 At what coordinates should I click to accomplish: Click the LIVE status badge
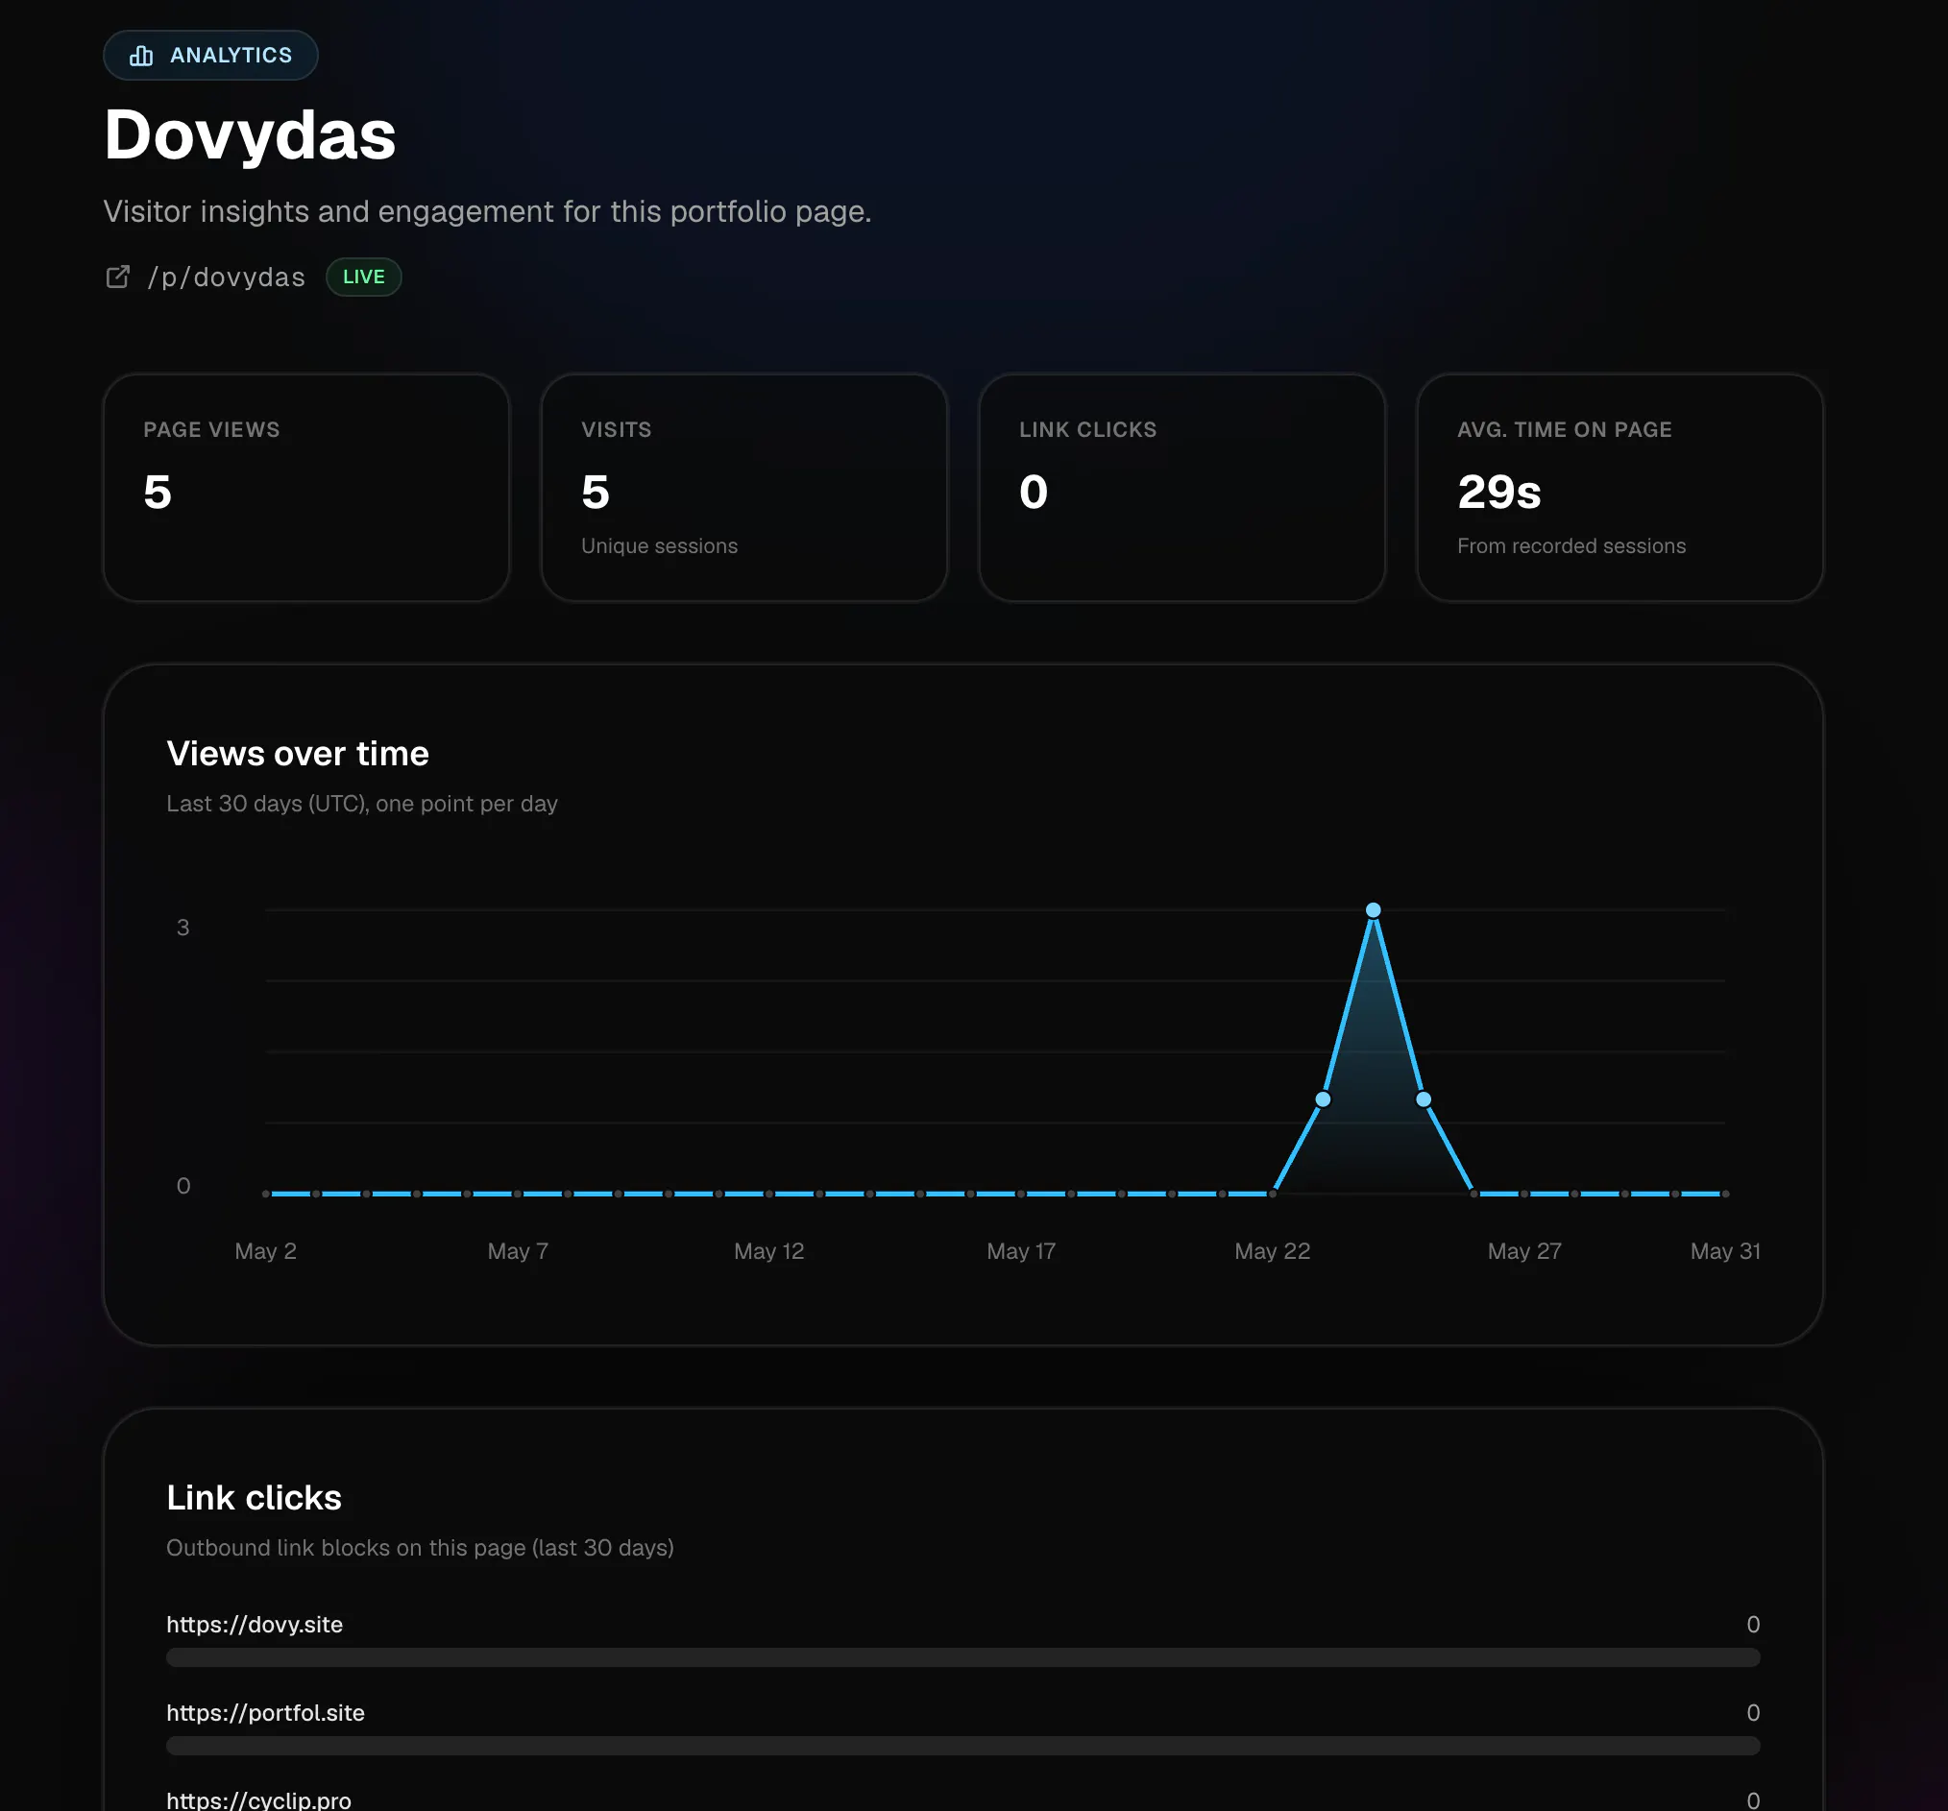(x=363, y=278)
